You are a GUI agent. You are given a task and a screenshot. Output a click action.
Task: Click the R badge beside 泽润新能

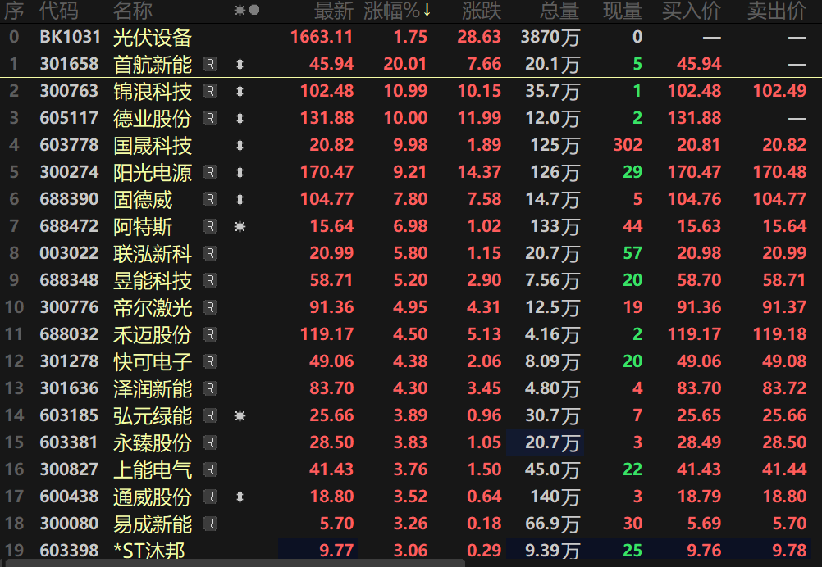pos(210,388)
